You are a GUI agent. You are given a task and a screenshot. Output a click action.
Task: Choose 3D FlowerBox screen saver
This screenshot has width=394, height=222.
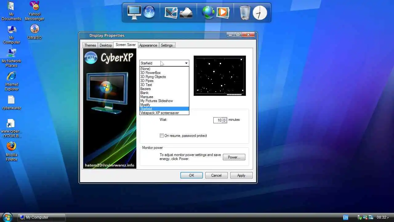[164, 73]
